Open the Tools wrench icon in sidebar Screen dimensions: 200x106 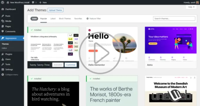point(3,64)
